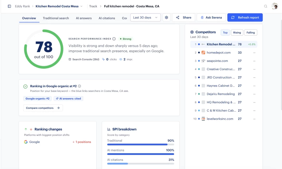
Task: Click the AI citations 31% progress bar
Action: [x=141, y=164]
